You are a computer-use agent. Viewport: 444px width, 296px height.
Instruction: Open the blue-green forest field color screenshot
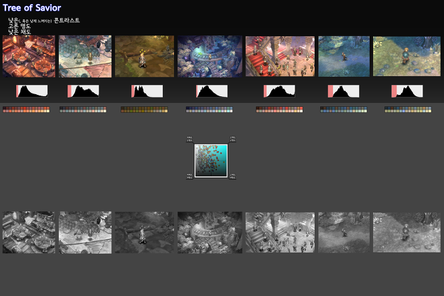(344, 56)
